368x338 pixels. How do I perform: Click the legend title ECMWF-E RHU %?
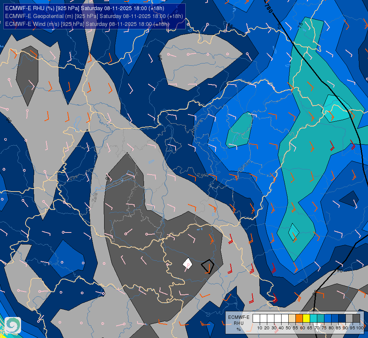tap(239, 323)
